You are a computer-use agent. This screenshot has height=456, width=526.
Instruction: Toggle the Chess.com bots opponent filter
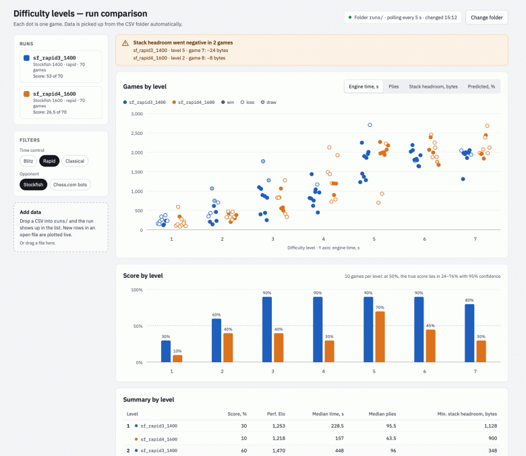tap(70, 185)
